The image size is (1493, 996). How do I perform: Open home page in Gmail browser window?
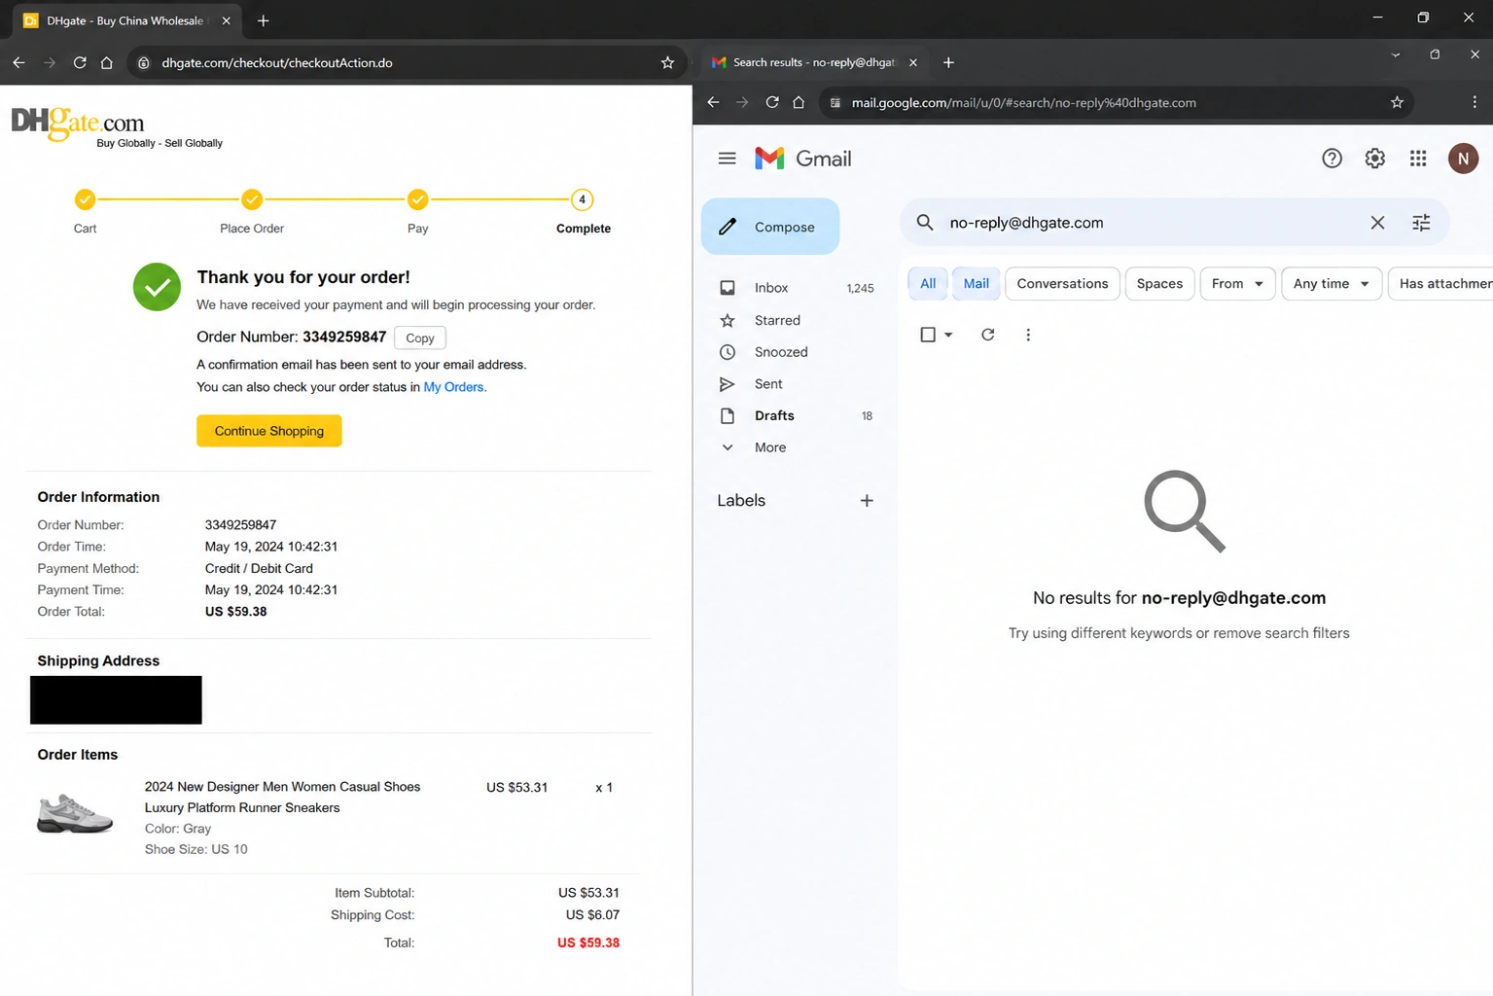[x=799, y=102]
